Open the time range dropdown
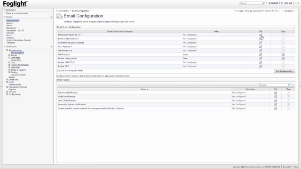 point(279,11)
